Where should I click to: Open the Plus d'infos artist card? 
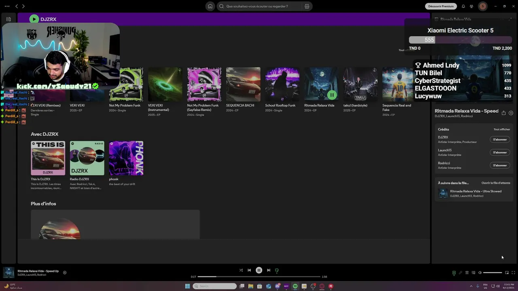[x=115, y=224]
